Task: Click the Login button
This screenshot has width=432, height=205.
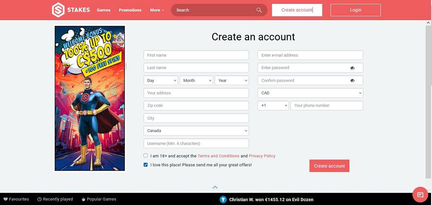Action: 356,10
